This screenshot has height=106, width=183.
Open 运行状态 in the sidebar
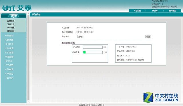[11, 24]
